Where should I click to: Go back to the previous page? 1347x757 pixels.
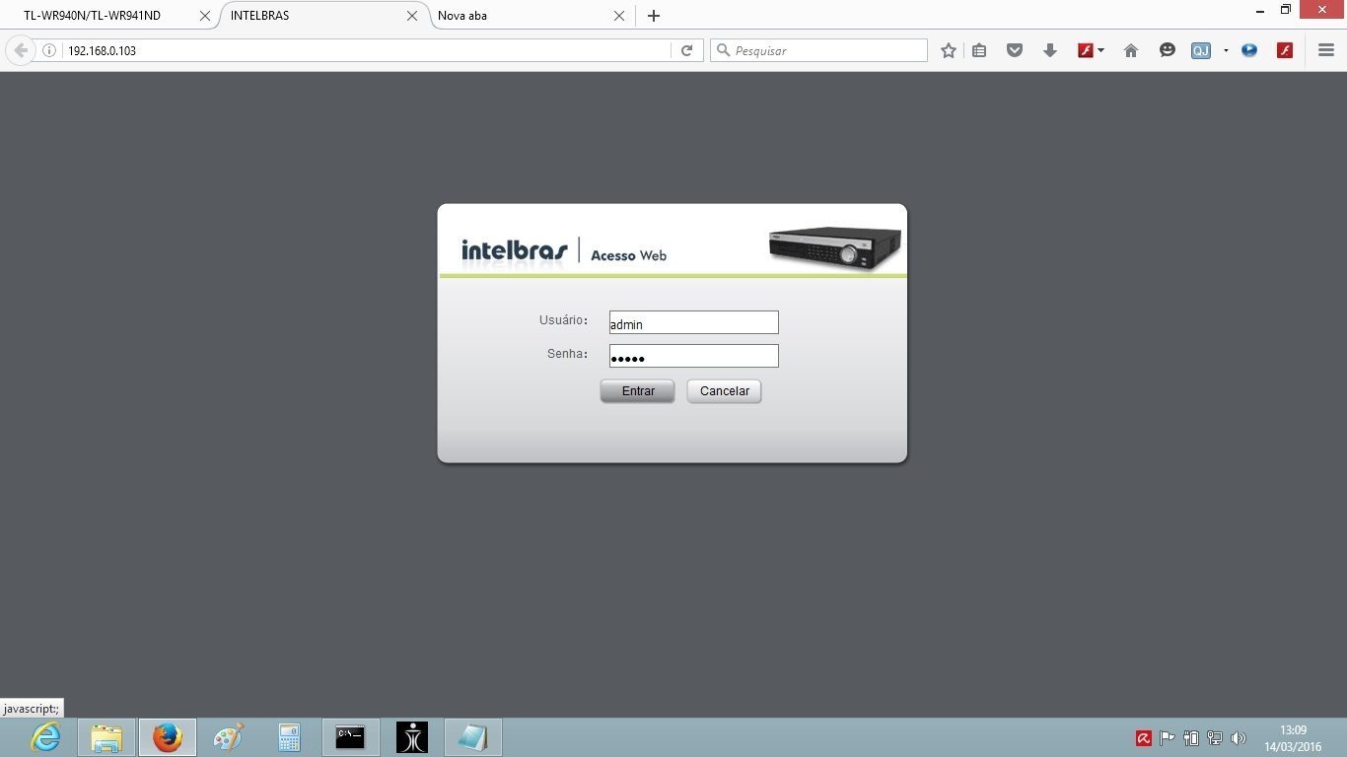point(20,50)
